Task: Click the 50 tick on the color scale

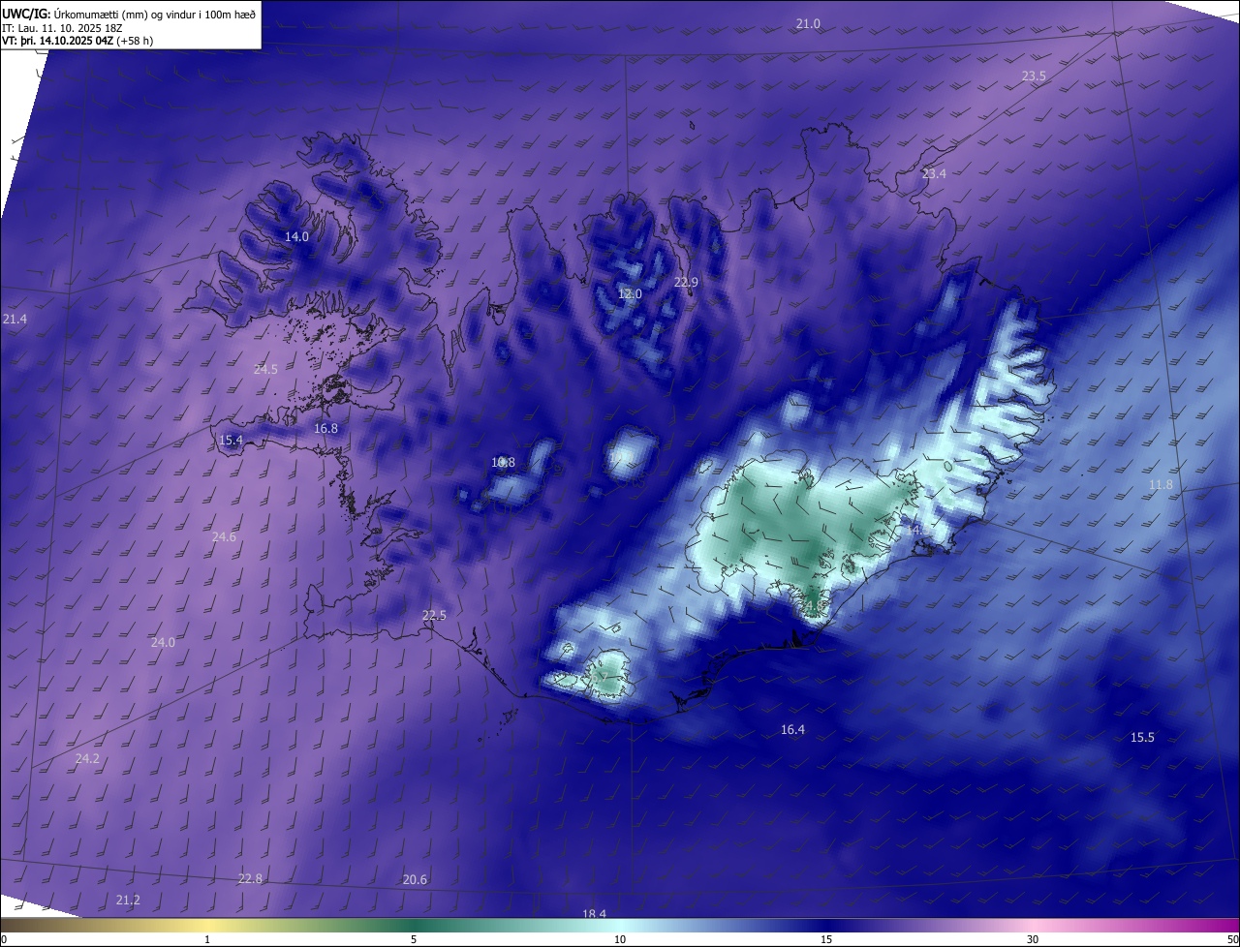Action: click(1233, 939)
